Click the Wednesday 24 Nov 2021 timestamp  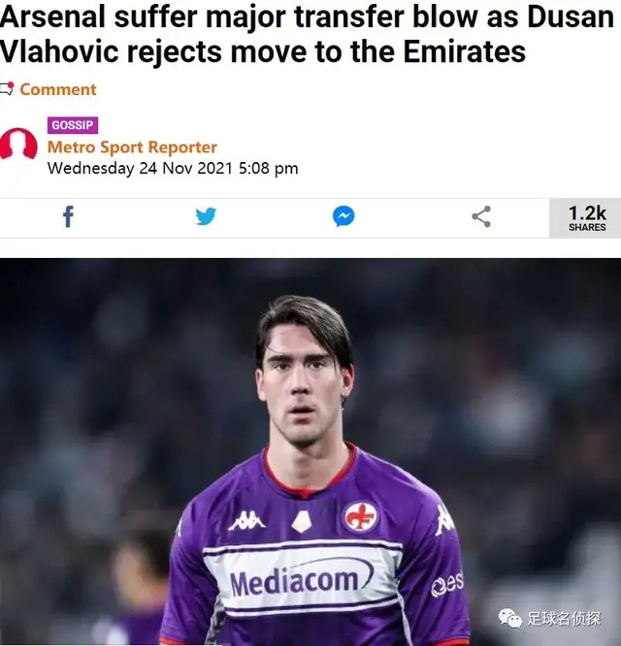coord(173,169)
